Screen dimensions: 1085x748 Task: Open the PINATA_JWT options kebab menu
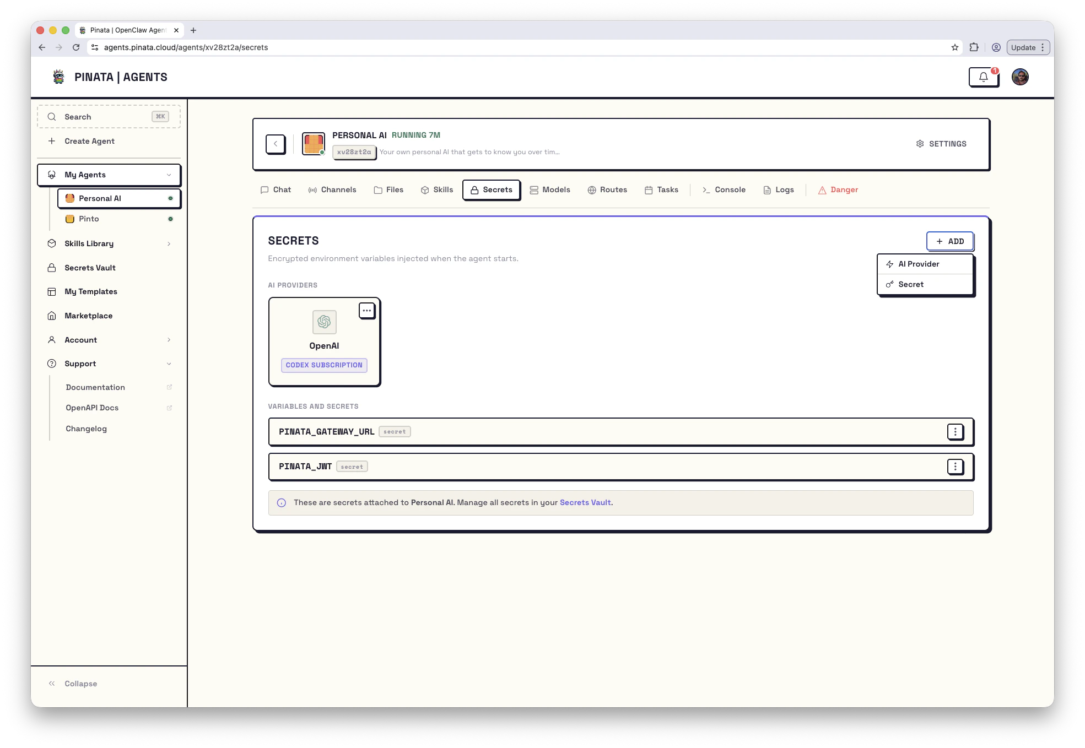click(955, 467)
